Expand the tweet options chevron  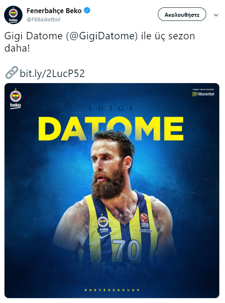[x=216, y=15]
